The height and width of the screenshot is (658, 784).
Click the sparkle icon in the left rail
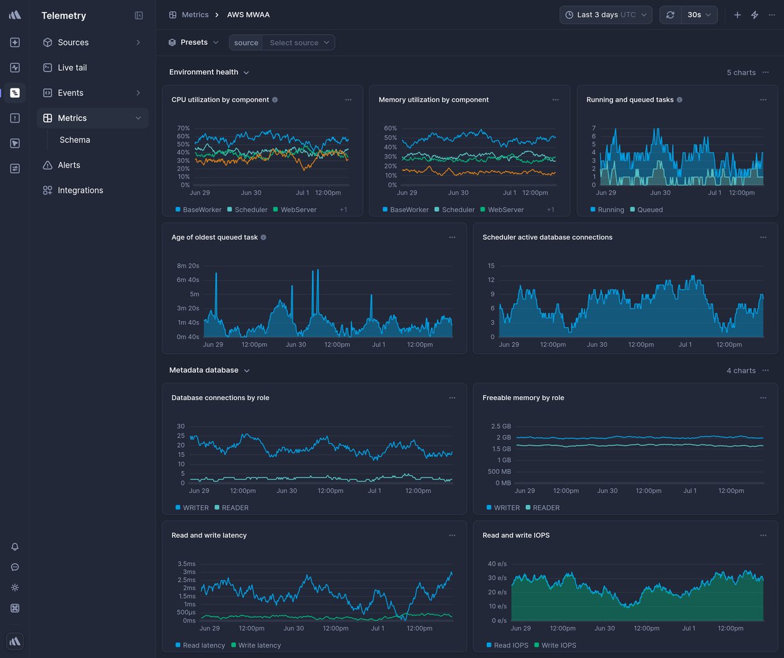tap(15, 42)
